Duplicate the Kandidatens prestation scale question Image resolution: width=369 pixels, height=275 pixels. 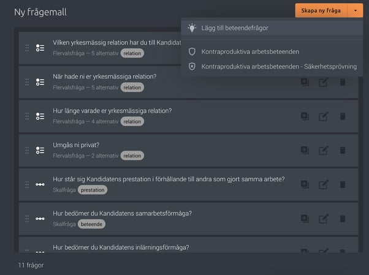305,184
